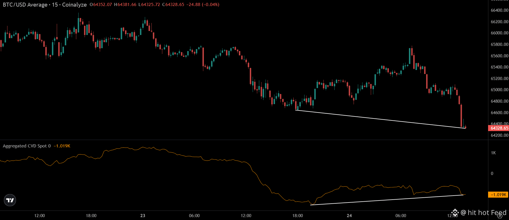Click the orange -1.019K tag on the CVD axis

tap(498, 195)
